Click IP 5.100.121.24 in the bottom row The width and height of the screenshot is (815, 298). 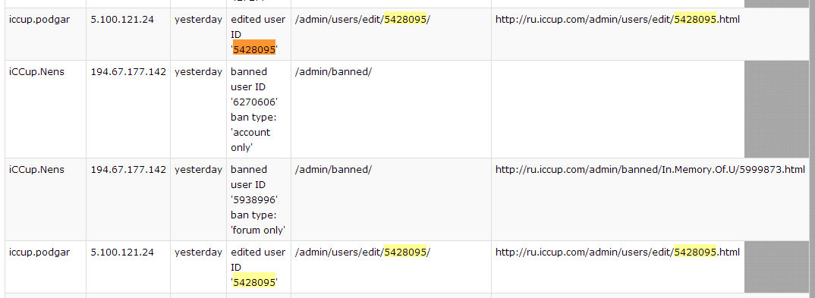122,253
